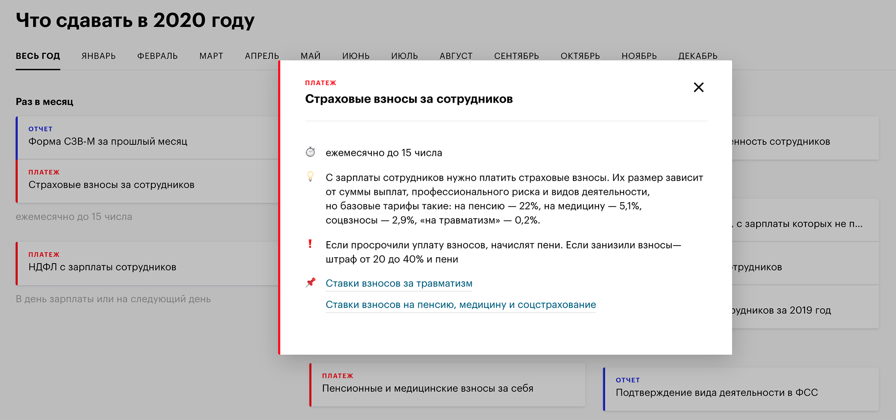The width and height of the screenshot is (896, 420).
Task: Open the «АПРЕЛЬ» tab
Action: point(262,56)
